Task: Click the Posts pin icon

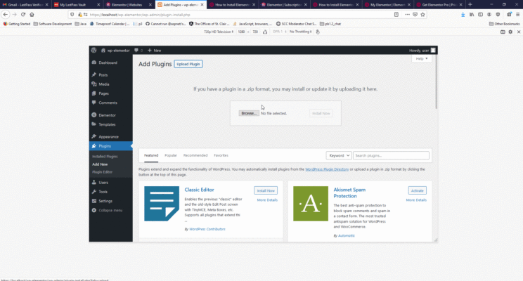Action: point(93,75)
